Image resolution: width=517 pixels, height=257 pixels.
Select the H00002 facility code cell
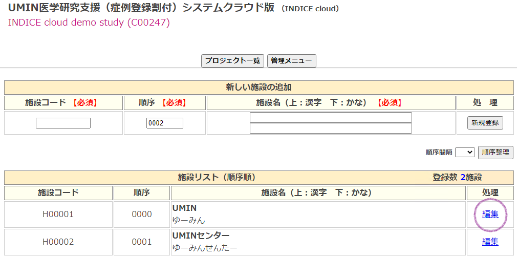click(58, 242)
